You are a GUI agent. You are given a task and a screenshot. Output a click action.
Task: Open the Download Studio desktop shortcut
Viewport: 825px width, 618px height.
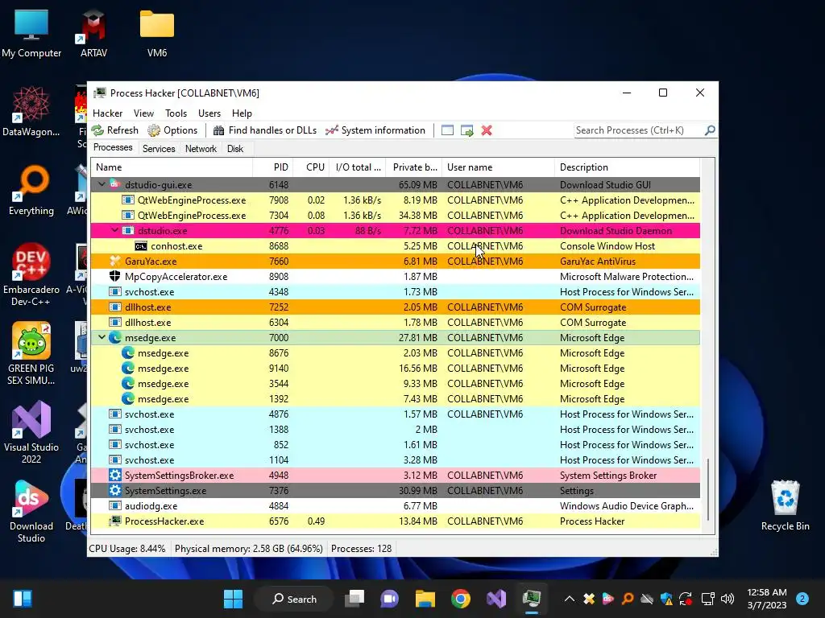31,511
